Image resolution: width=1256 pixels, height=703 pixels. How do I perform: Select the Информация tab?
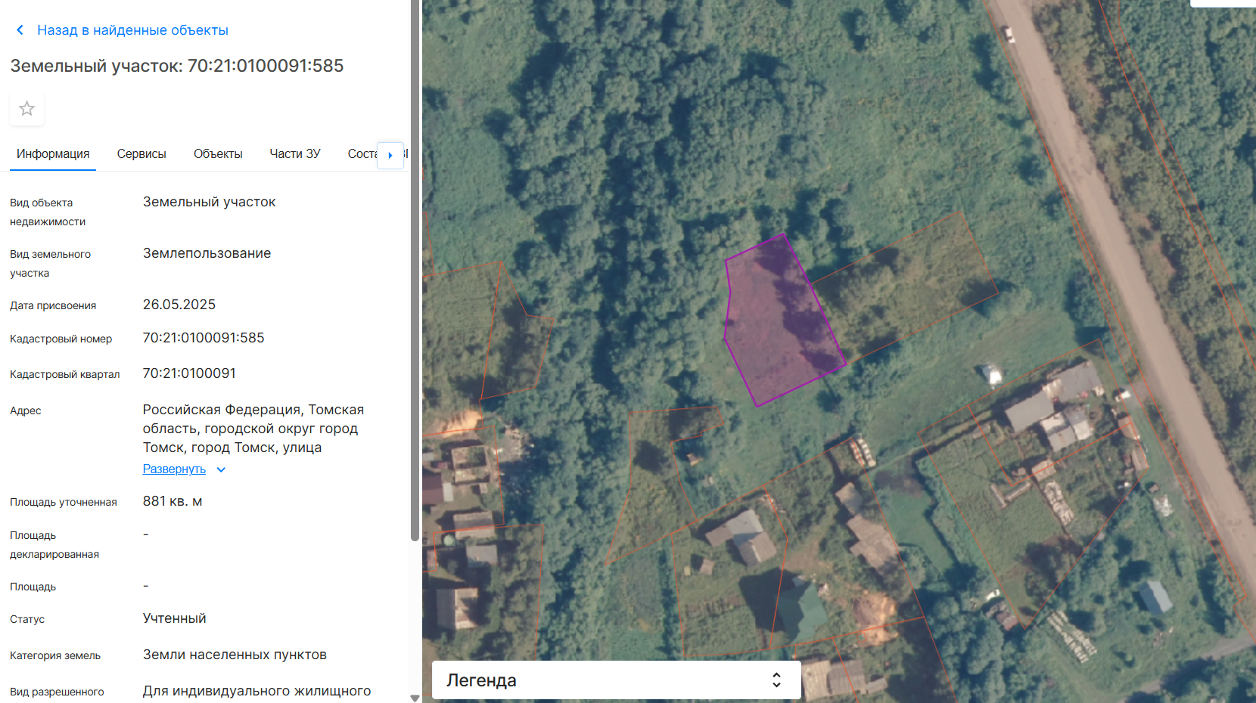(53, 154)
